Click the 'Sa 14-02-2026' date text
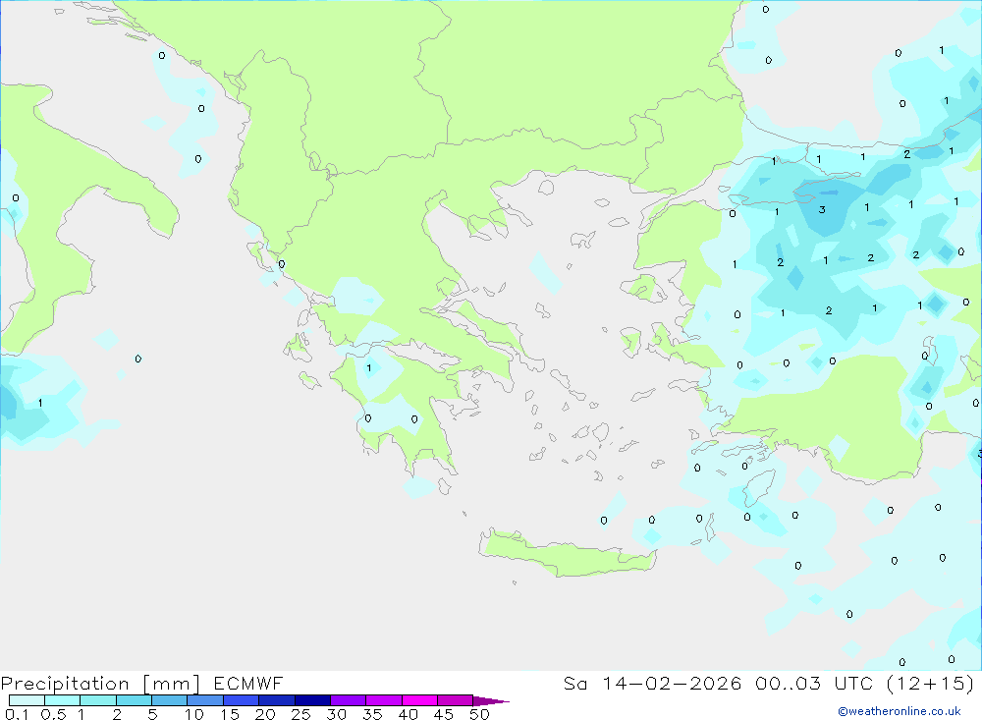Viewport: 982px width, 720px height. [652, 683]
